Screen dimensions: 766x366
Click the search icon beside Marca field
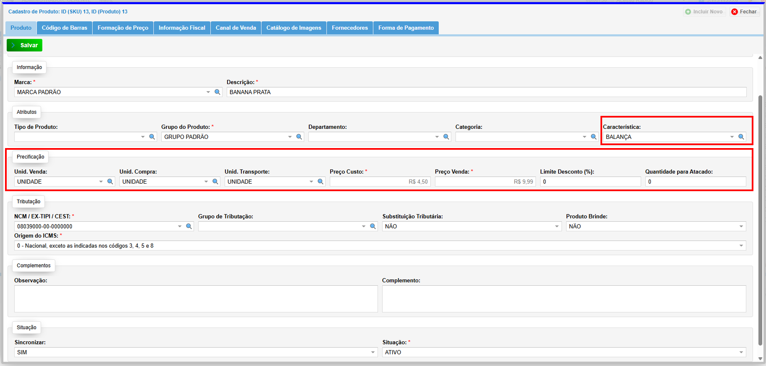tap(217, 92)
